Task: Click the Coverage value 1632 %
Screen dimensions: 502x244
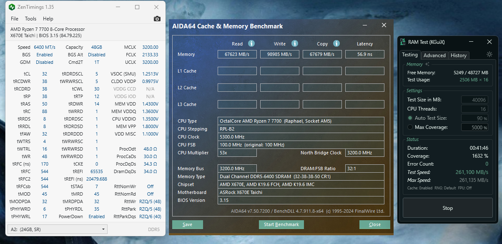Action: pos(480,156)
